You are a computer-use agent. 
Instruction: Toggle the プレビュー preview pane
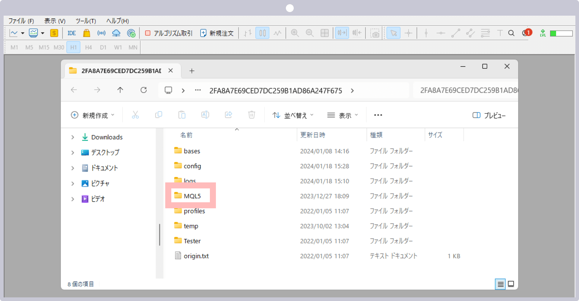click(x=489, y=115)
